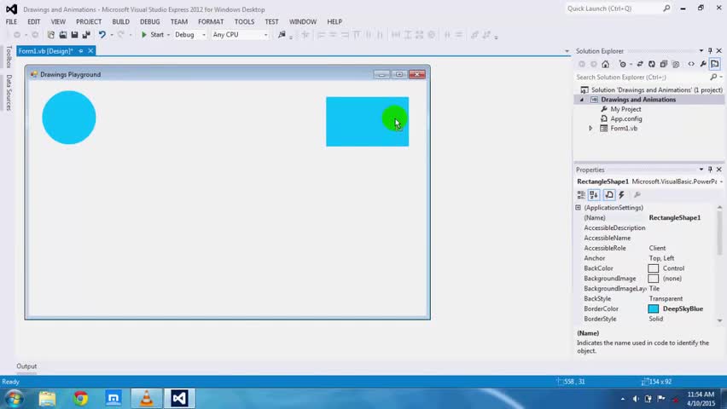
Task: Show Events with the lightning icon
Action: [x=621, y=195]
